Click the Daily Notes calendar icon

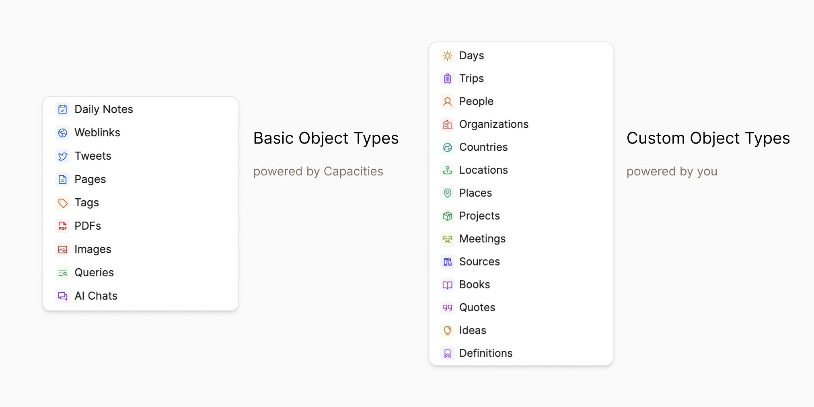coord(62,109)
